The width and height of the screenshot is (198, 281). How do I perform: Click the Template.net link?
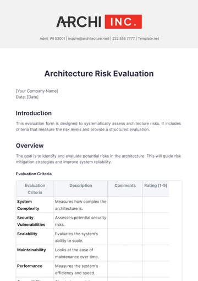pyautogui.click(x=148, y=39)
